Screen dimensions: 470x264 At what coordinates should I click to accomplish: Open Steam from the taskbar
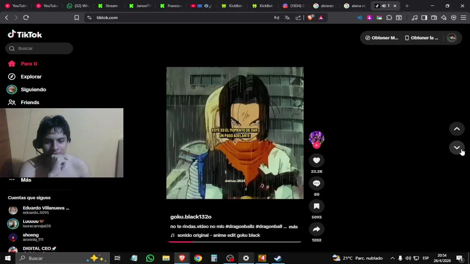pos(278,258)
